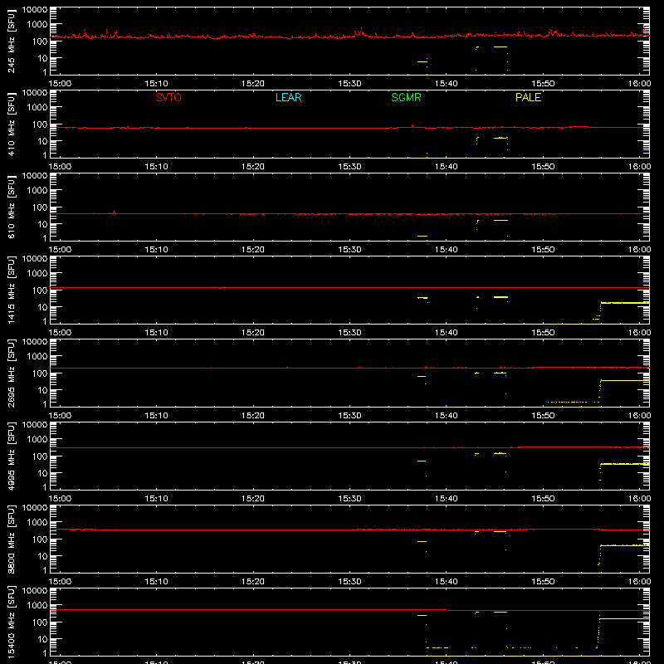This screenshot has width=664, height=664.
Task: Click the 10 tick label on 1415 MHz axis
Action: [43, 307]
